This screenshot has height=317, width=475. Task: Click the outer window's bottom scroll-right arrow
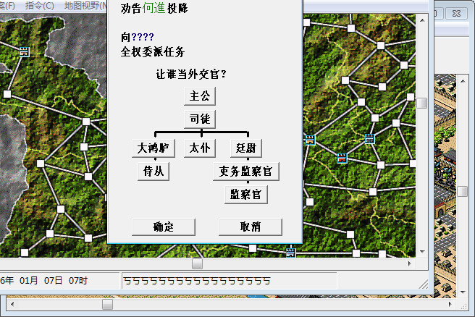click(450, 304)
